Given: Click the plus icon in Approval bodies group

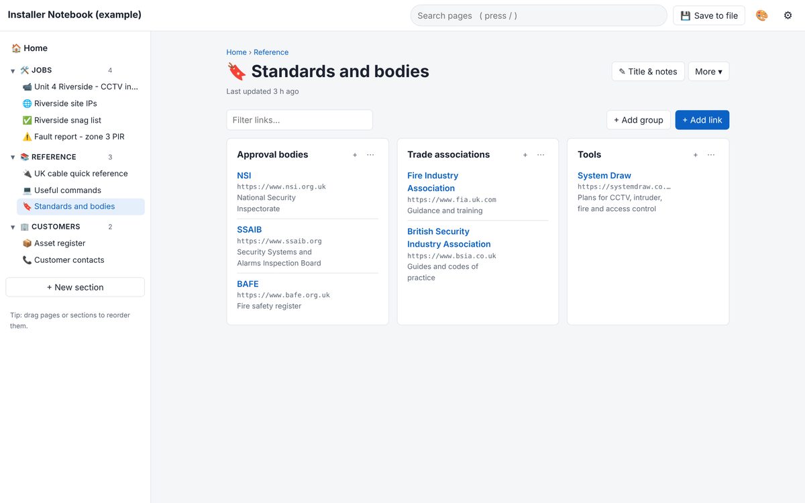Looking at the screenshot, I should tap(355, 155).
